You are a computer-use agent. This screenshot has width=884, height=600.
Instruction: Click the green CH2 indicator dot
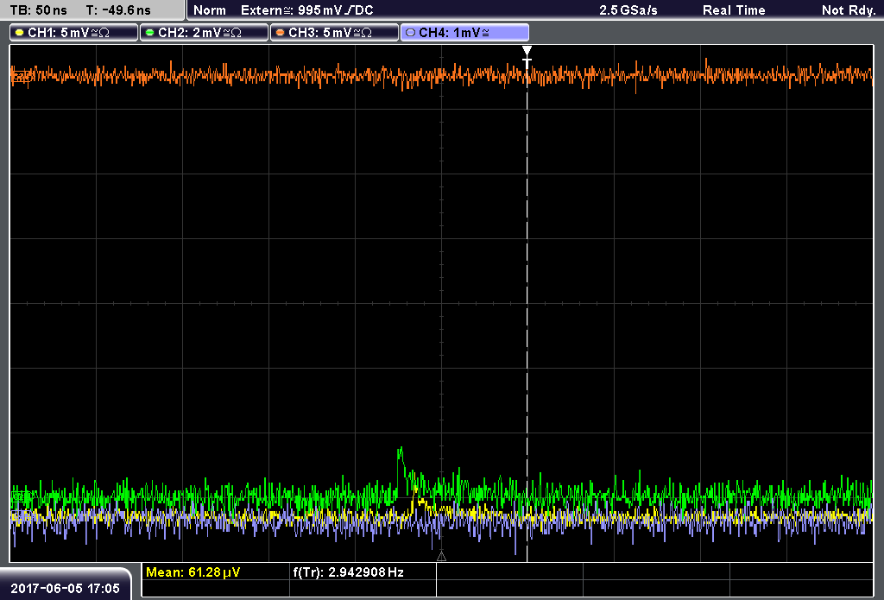[x=150, y=33]
